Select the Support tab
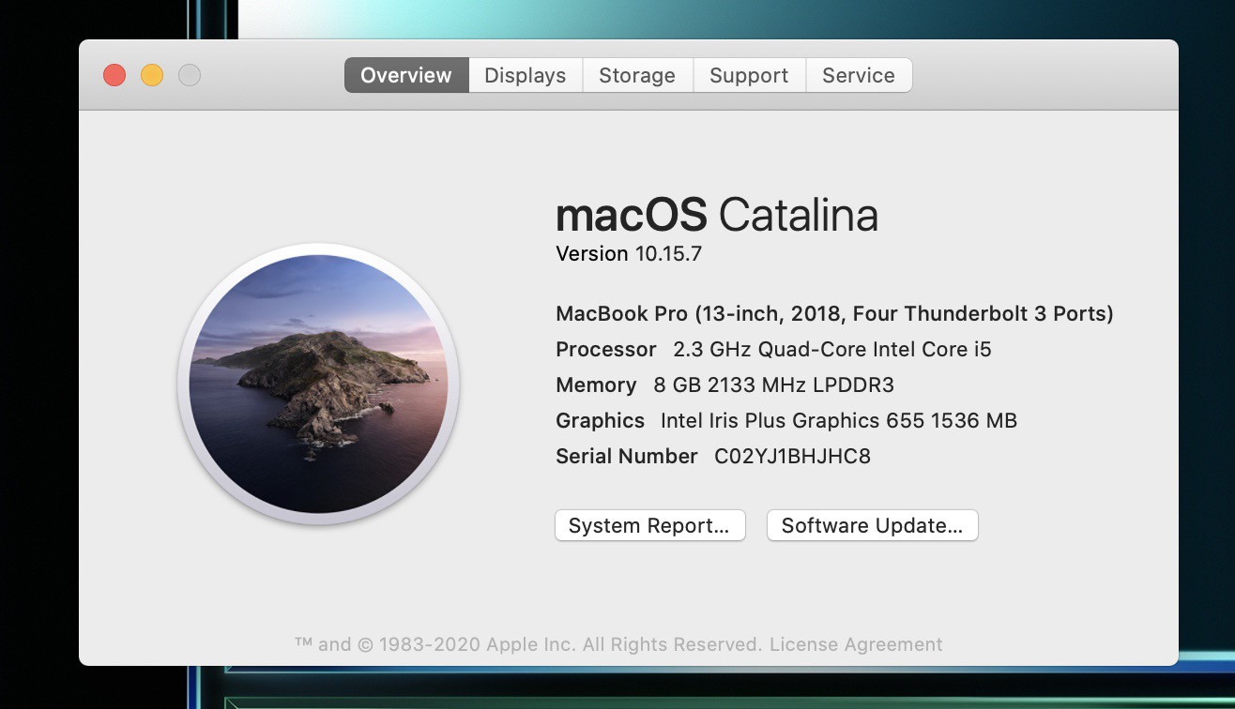 coord(749,75)
